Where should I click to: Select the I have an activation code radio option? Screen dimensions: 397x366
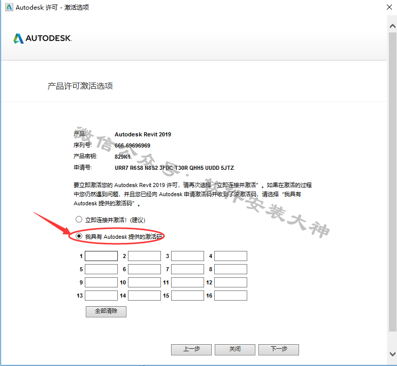[79, 236]
